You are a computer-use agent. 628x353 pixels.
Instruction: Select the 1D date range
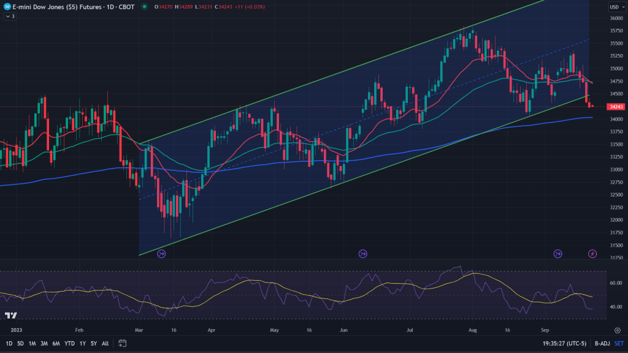[x=9, y=343]
